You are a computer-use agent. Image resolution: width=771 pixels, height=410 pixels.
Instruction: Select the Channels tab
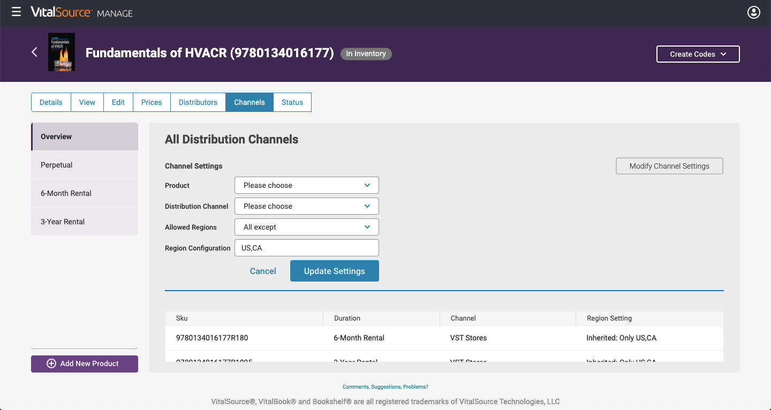click(250, 102)
